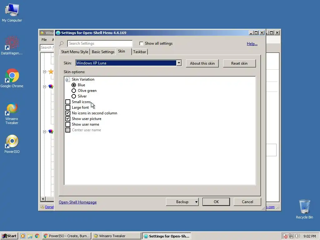Enable the Large font checkbox

tap(68, 107)
